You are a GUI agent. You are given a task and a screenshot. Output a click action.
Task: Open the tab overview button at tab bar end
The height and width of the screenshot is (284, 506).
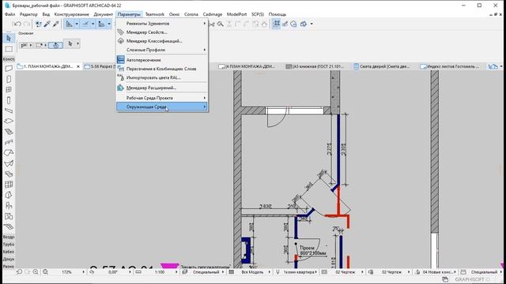pos(493,66)
